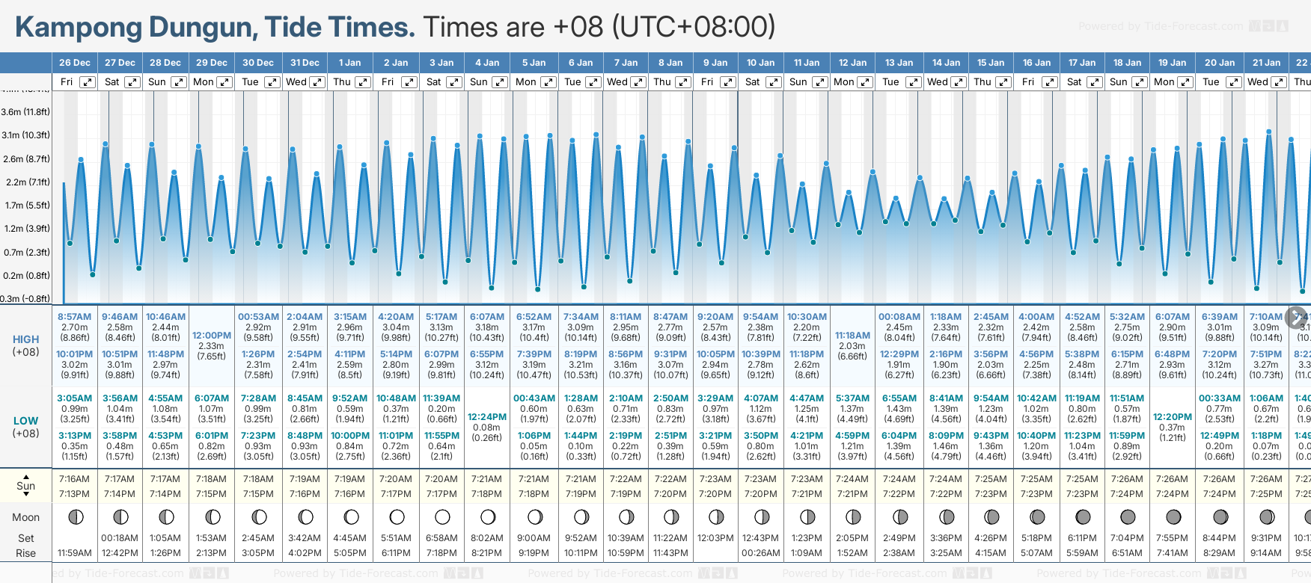Click the Tide-Forecast.com watermark at top right
1311x583 pixels.
[1182, 26]
